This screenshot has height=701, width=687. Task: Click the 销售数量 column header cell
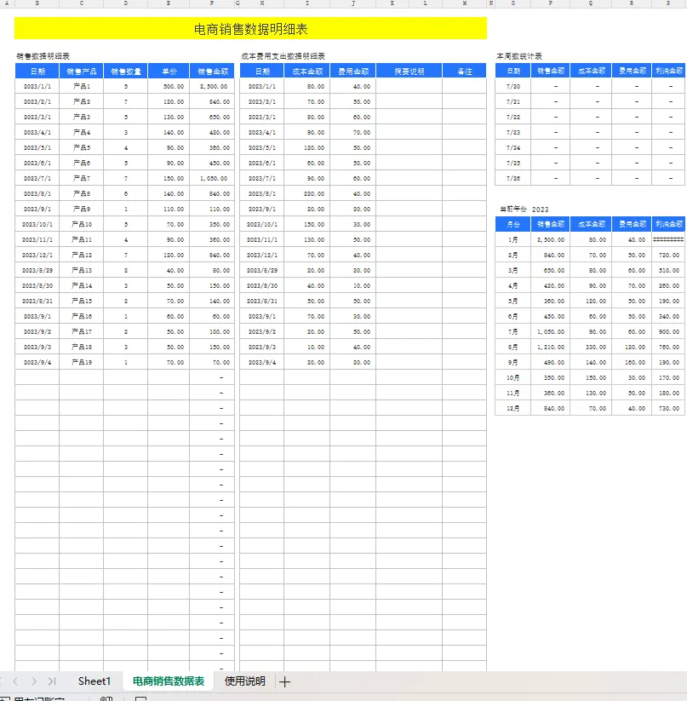click(x=125, y=72)
